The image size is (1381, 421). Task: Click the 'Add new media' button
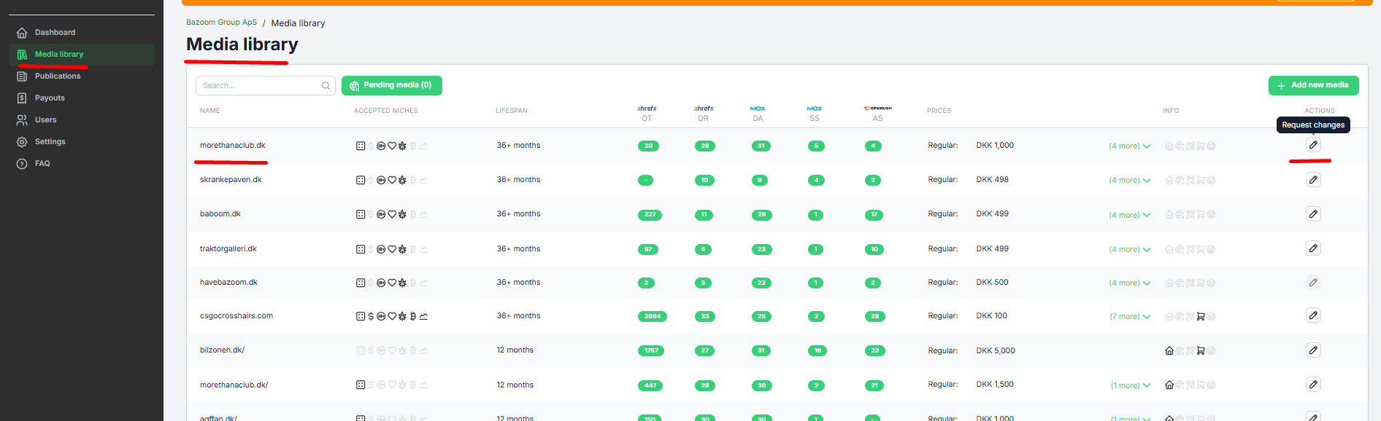1312,85
